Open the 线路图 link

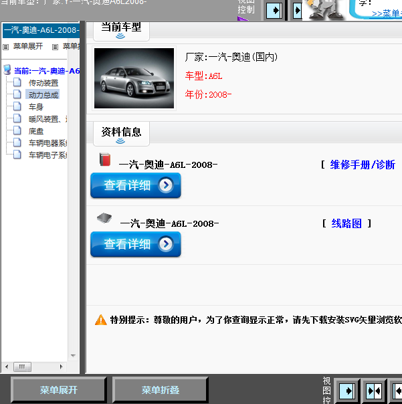(346, 223)
